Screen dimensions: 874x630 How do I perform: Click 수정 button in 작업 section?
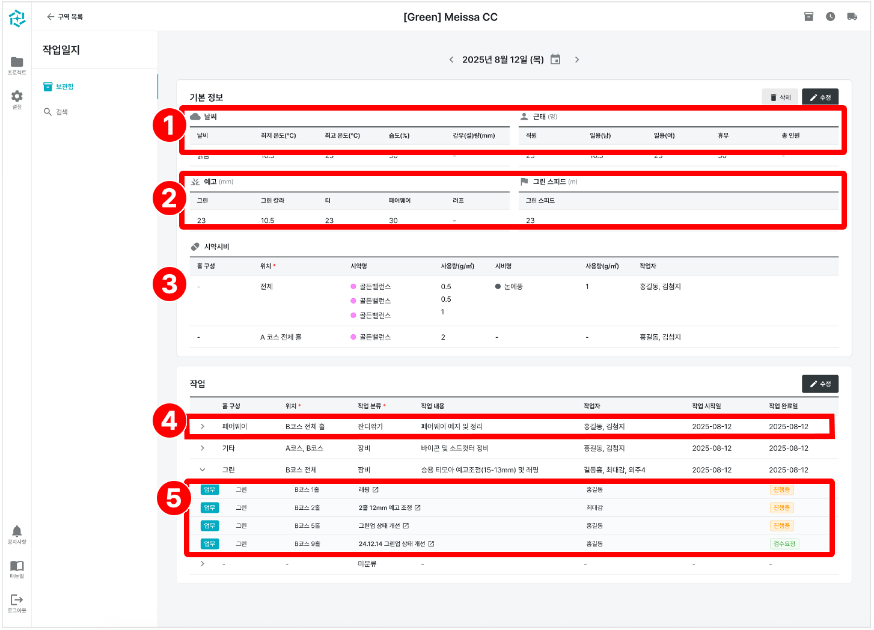click(x=820, y=384)
